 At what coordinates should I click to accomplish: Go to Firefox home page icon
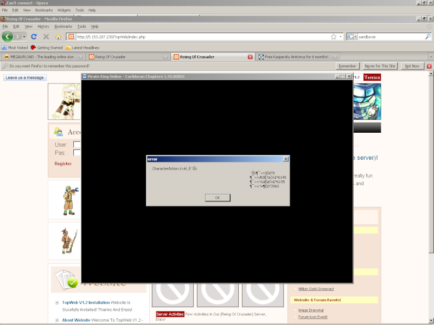(x=58, y=36)
